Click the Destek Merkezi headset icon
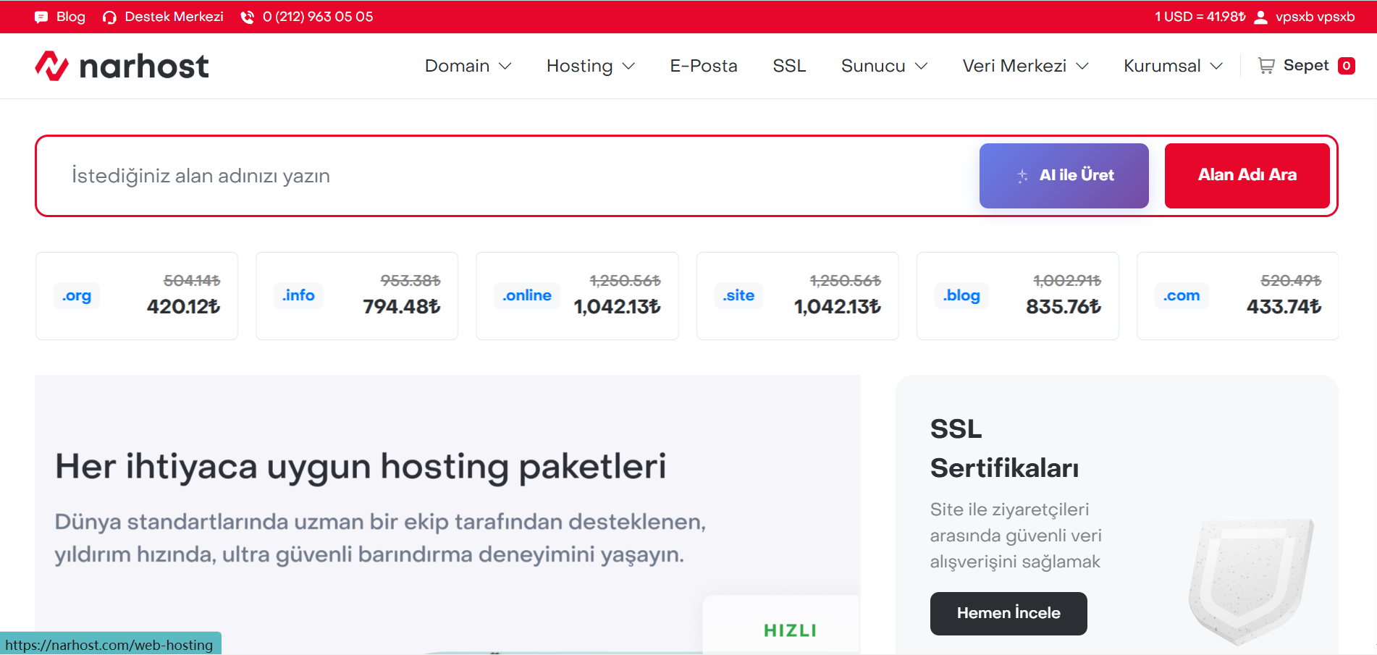This screenshot has height=655, width=1377. tap(109, 17)
